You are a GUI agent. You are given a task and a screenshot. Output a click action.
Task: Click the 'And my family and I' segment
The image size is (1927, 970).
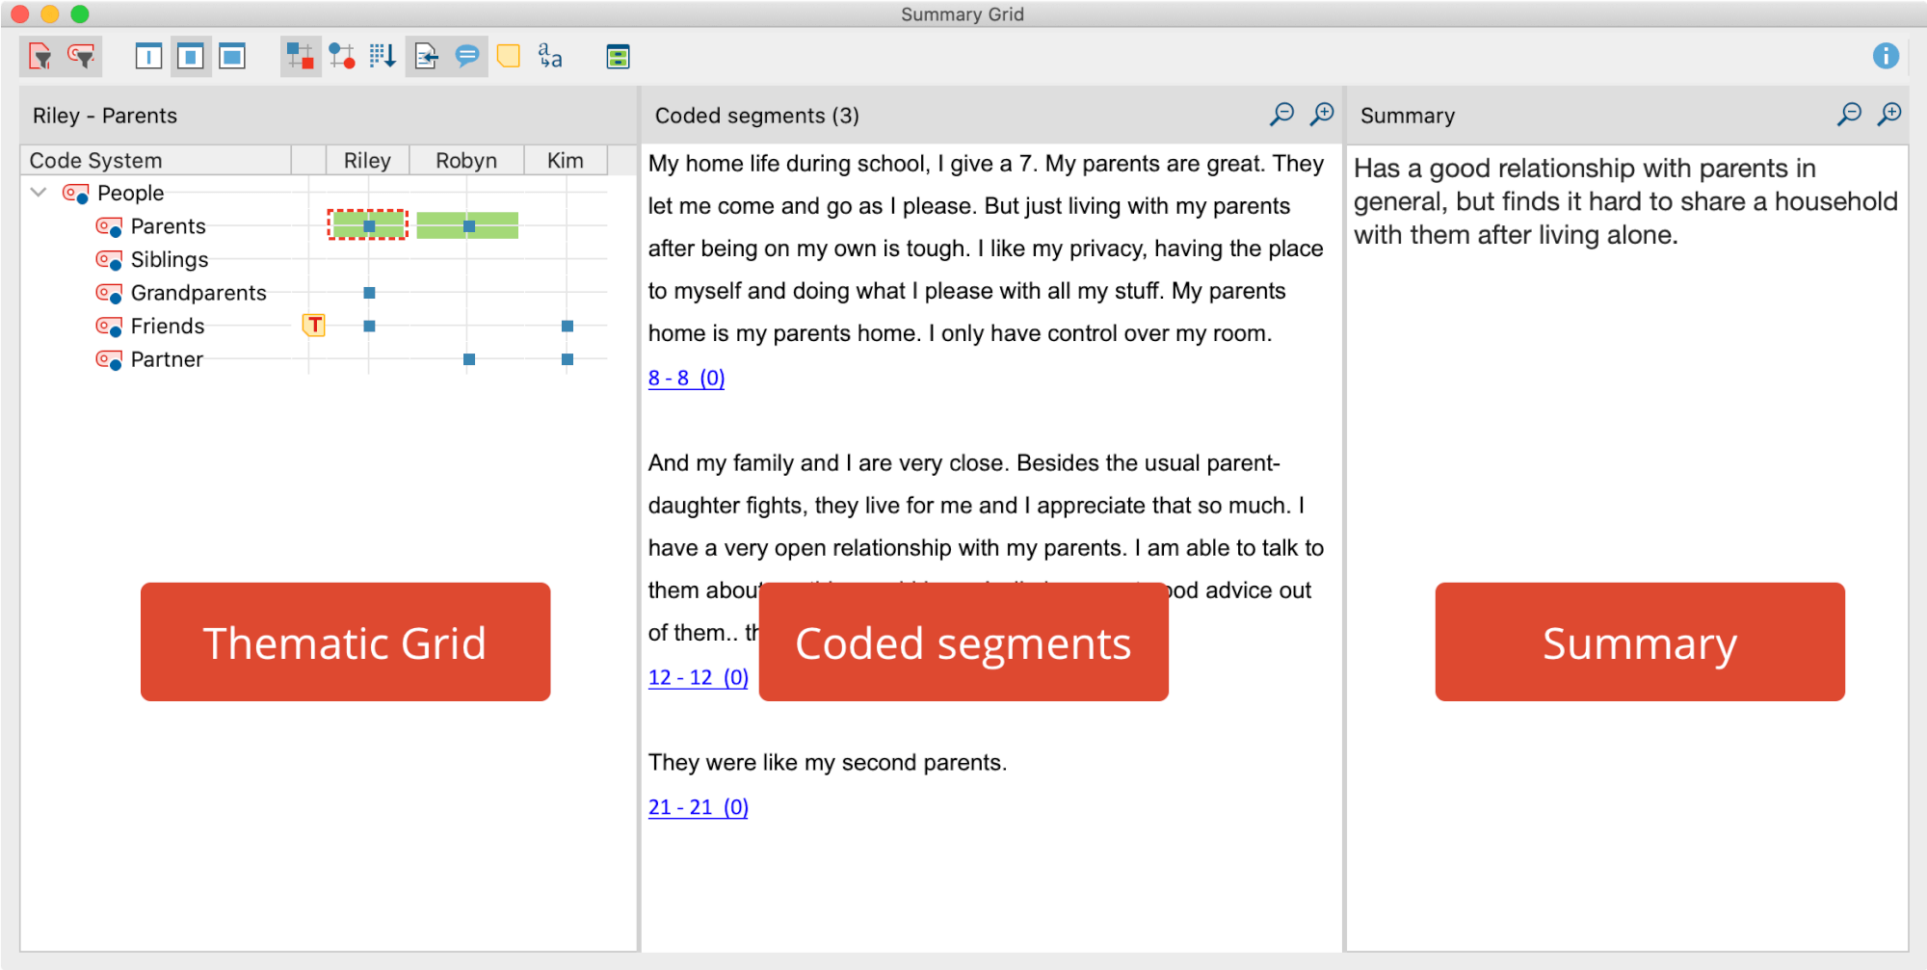point(986,548)
